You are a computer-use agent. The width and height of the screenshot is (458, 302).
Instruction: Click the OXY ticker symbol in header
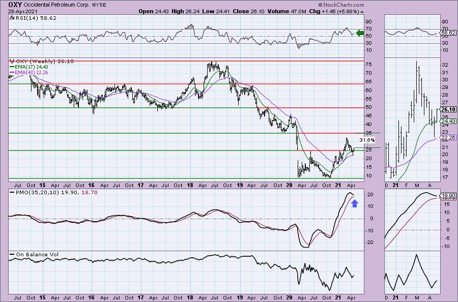click(x=15, y=5)
